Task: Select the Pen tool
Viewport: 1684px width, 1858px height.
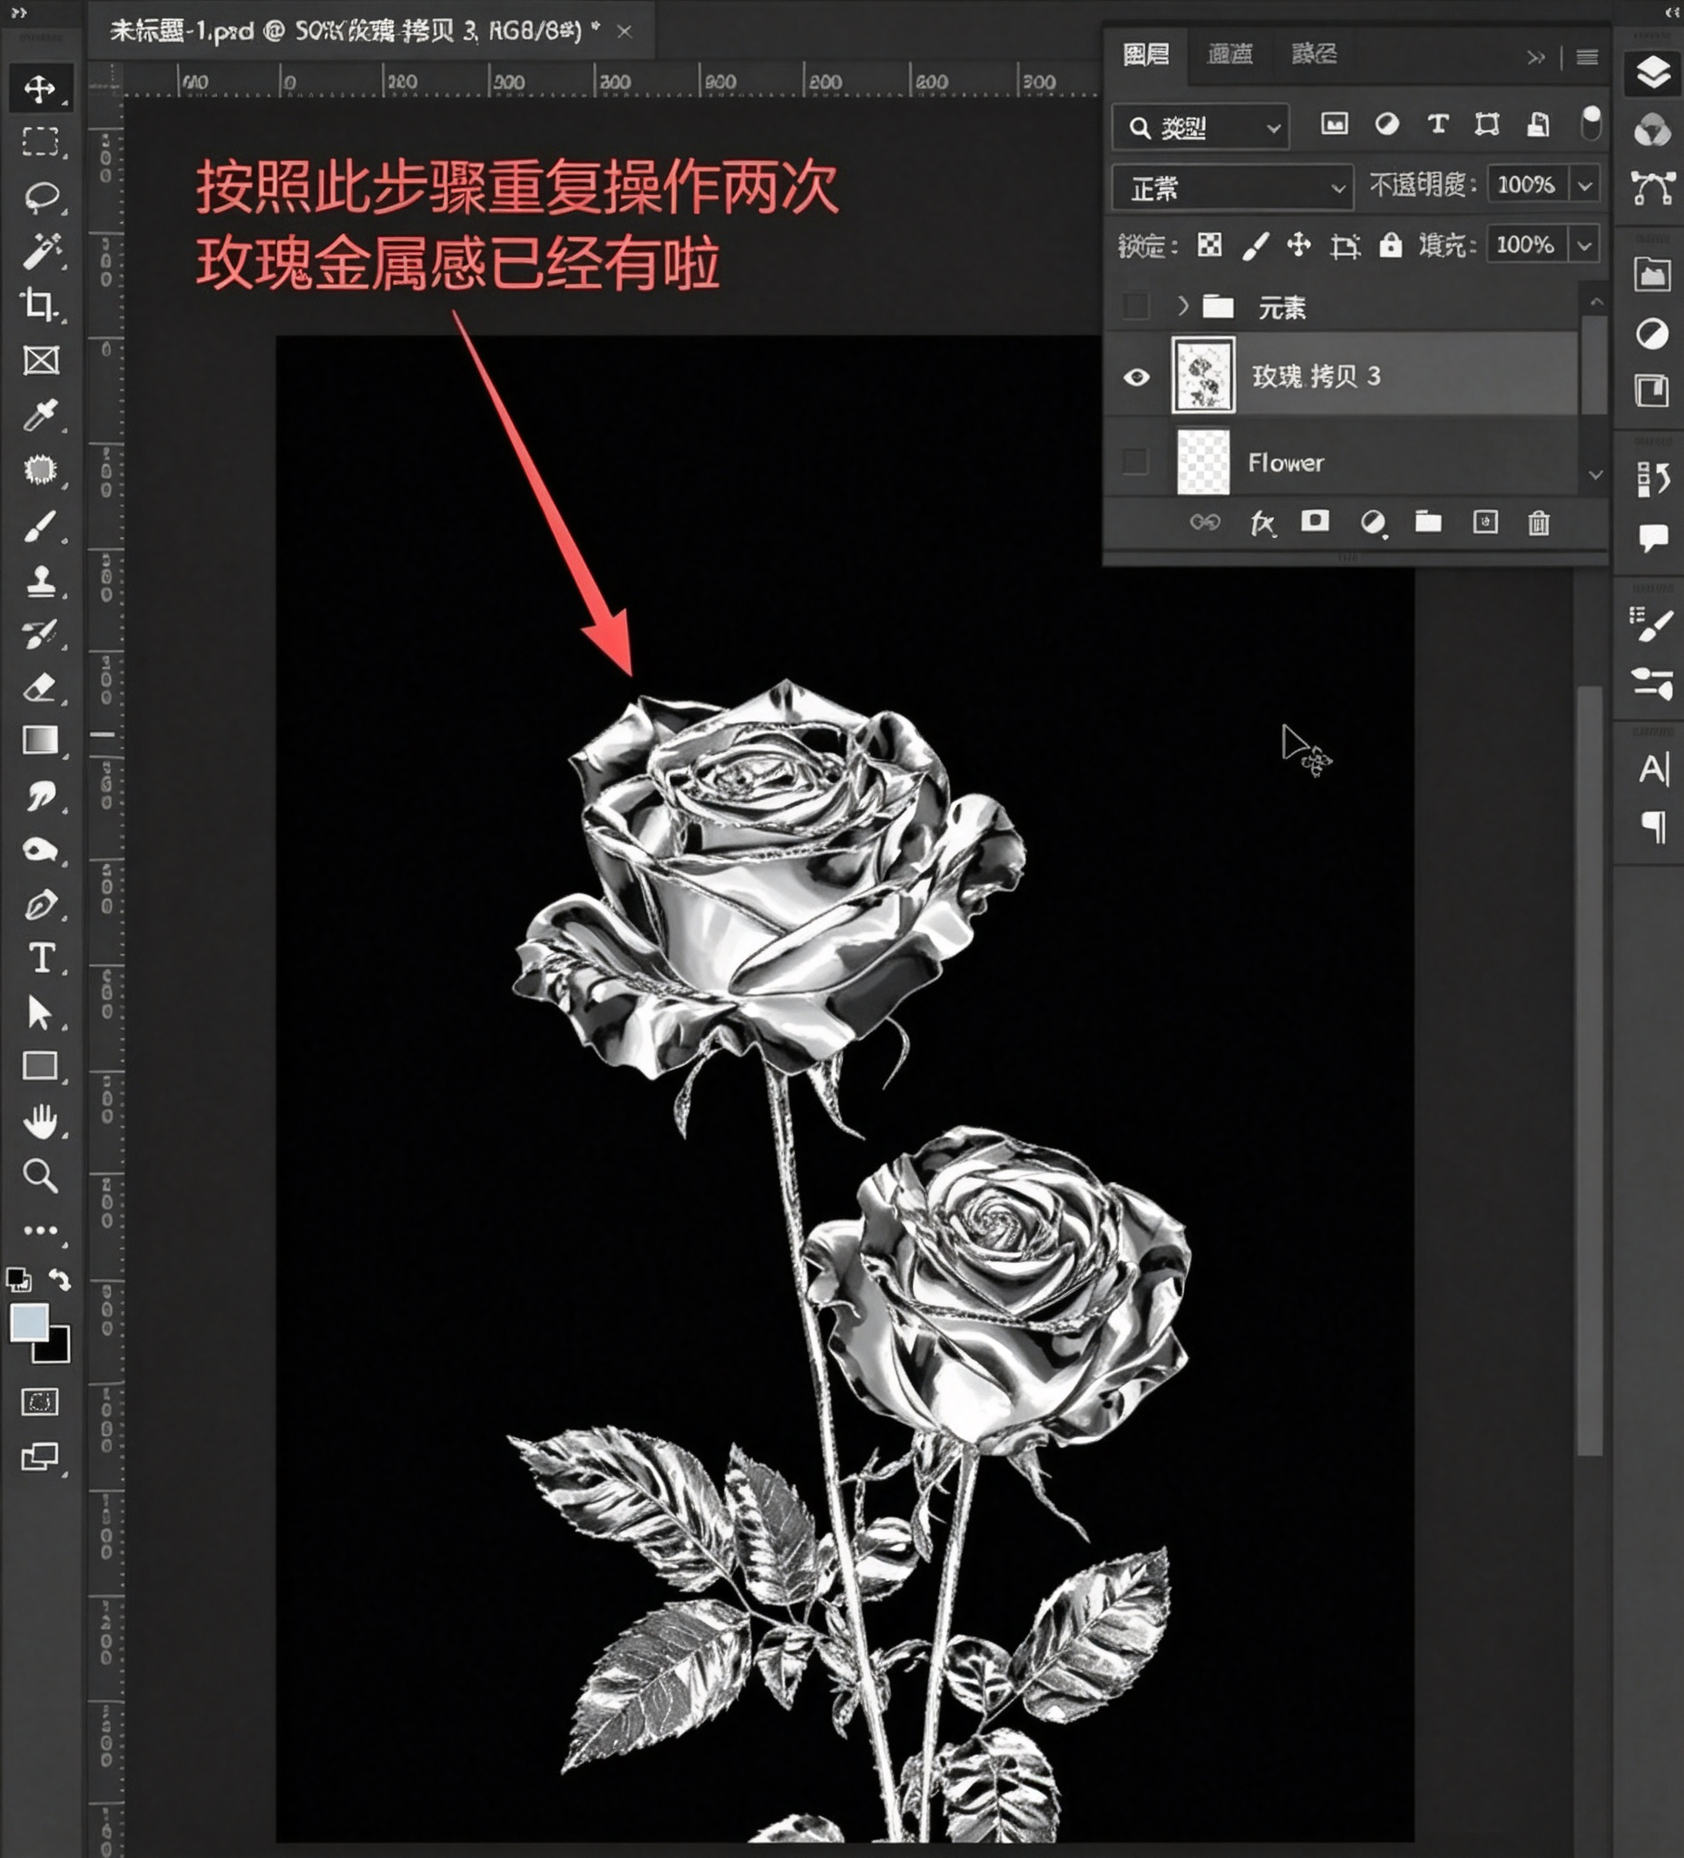Action: click(40, 905)
